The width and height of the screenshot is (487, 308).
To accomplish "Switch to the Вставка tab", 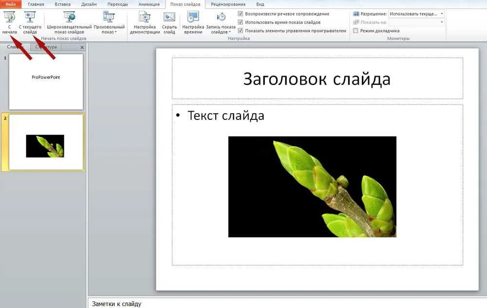I will tap(62, 4).
